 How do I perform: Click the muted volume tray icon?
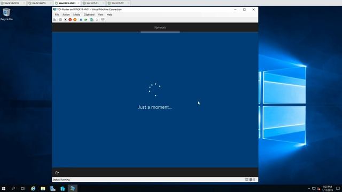point(318,189)
